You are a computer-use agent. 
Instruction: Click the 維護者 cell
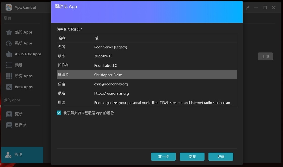point(63,75)
